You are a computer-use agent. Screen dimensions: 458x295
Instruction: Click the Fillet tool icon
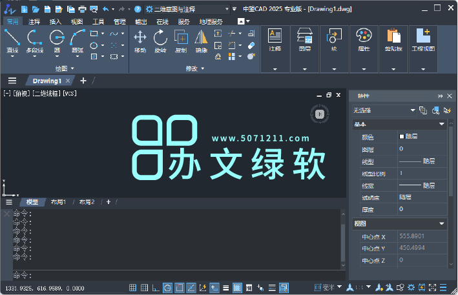(x=232, y=45)
